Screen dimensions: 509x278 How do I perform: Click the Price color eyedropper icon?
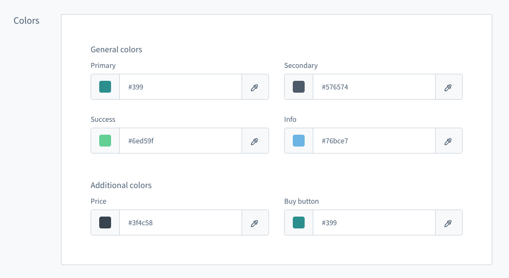(255, 223)
